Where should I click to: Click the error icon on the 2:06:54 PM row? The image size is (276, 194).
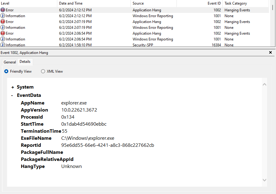[x=3, y=33]
